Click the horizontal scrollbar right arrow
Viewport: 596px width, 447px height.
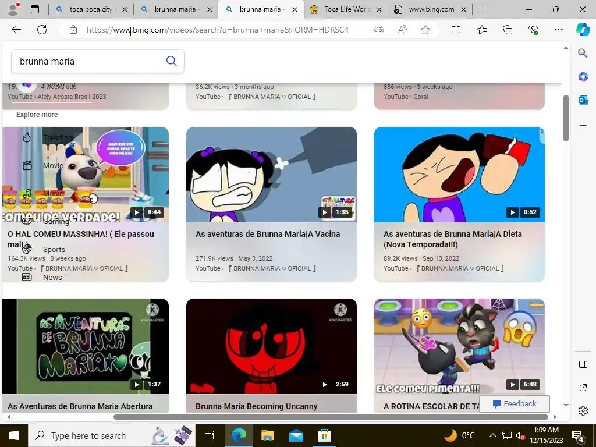555,417
